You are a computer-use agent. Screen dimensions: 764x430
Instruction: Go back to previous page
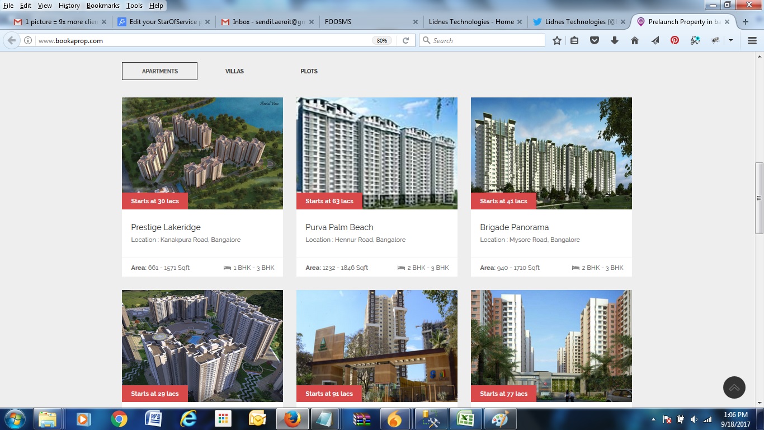(12, 40)
